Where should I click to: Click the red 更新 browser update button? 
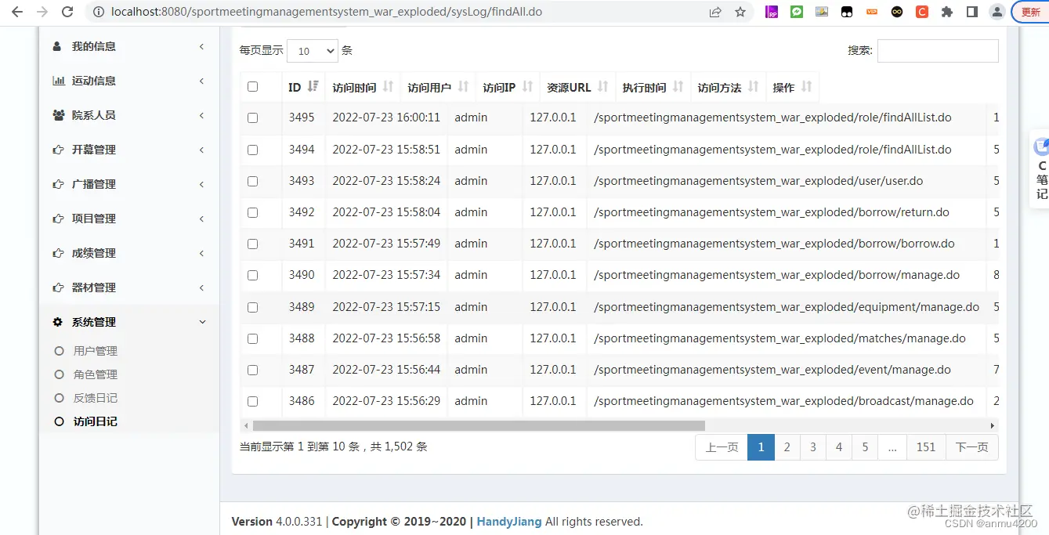pos(1031,12)
